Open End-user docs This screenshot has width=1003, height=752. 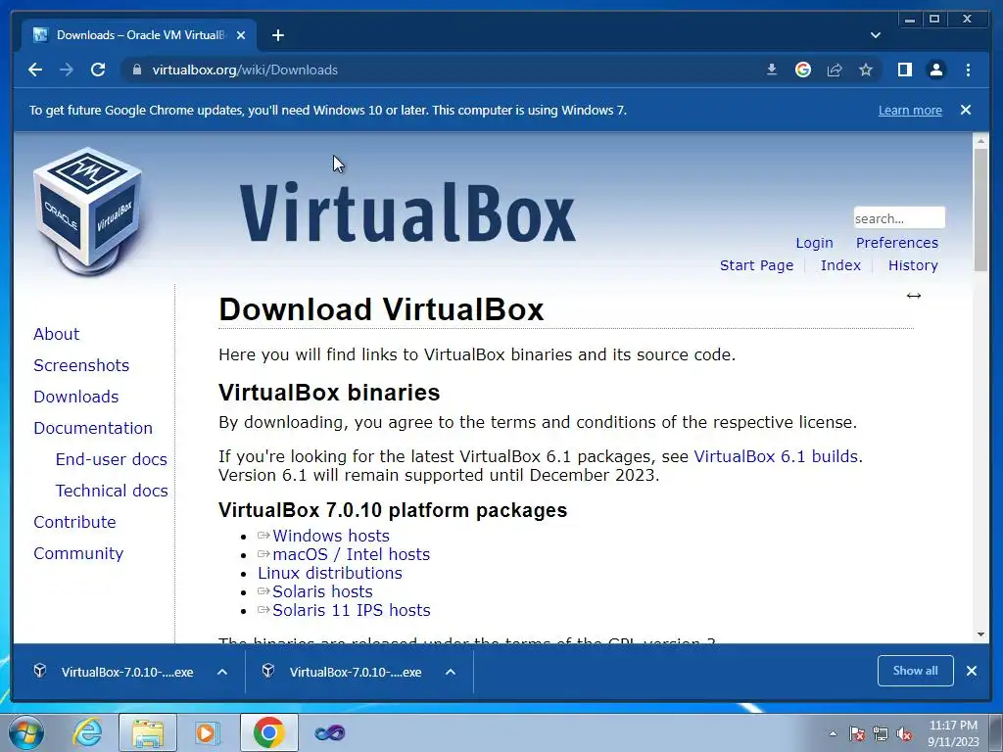(x=112, y=459)
